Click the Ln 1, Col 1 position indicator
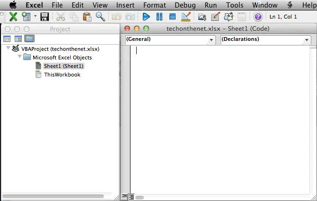The height and width of the screenshot is (201, 317). pyautogui.click(x=283, y=17)
